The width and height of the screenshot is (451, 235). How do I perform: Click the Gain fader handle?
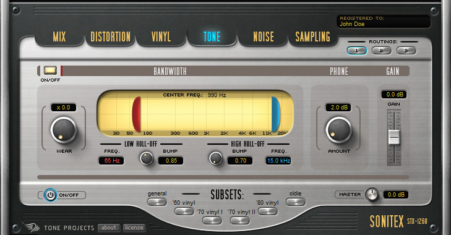[393, 137]
